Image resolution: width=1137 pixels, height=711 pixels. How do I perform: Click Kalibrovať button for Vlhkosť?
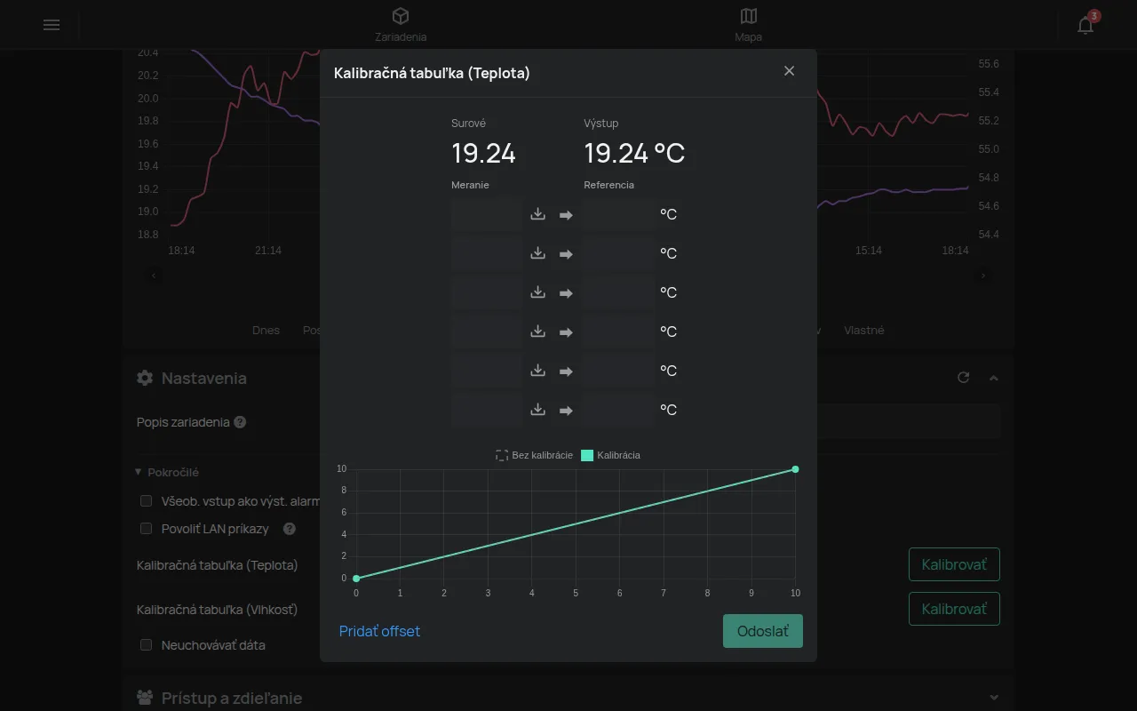tap(954, 609)
